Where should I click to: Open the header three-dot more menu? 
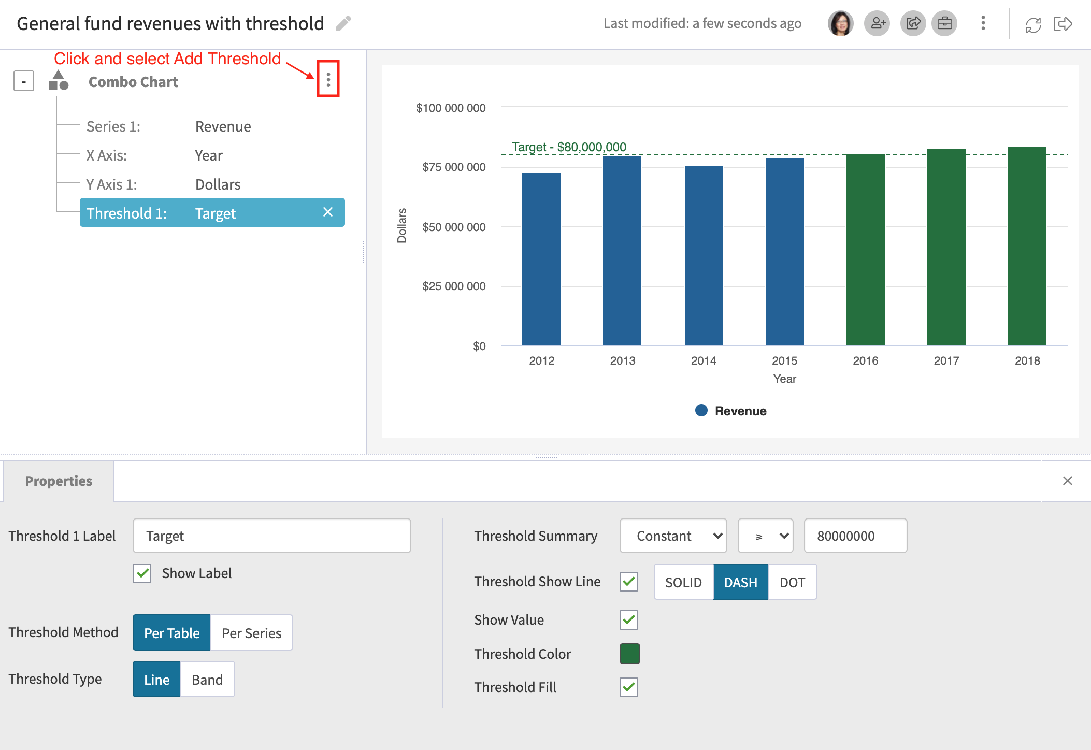(983, 23)
